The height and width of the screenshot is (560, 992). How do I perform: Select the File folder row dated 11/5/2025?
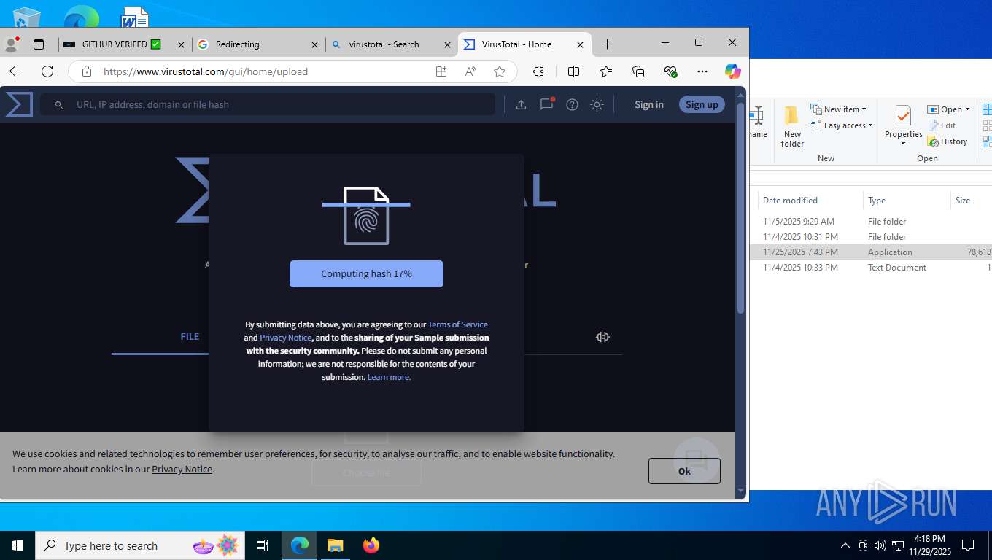[871, 222]
